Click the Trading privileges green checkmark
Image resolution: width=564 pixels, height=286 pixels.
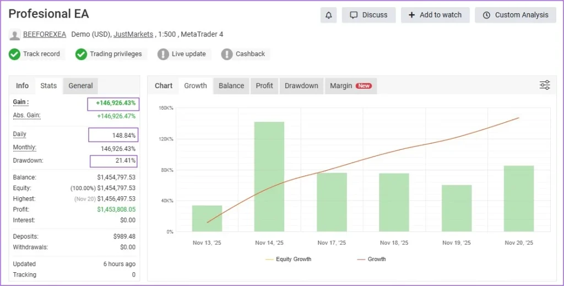click(x=81, y=54)
